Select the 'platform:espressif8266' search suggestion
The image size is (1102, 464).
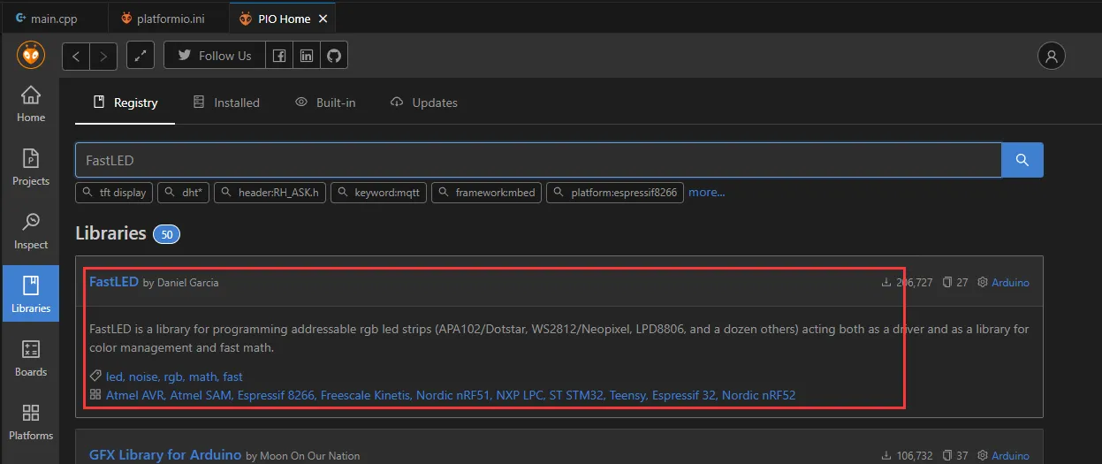tap(615, 192)
